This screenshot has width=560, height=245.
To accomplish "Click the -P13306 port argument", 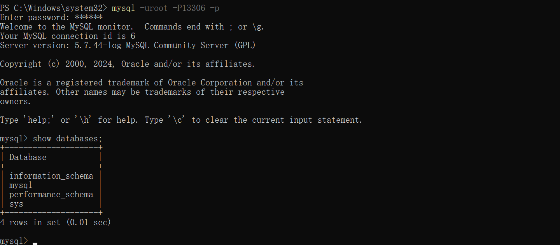I will tap(191, 8).
